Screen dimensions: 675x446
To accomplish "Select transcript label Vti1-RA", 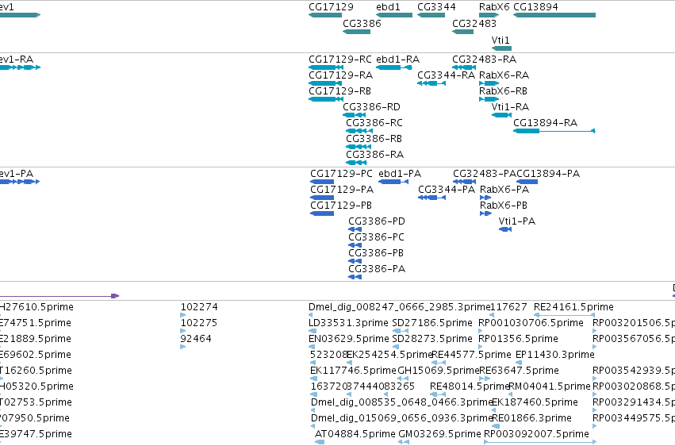I will coord(510,107).
